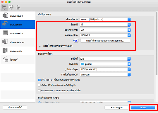Open document scan orientation settings button
Screen dimensions: 158x113
pos(105,41)
